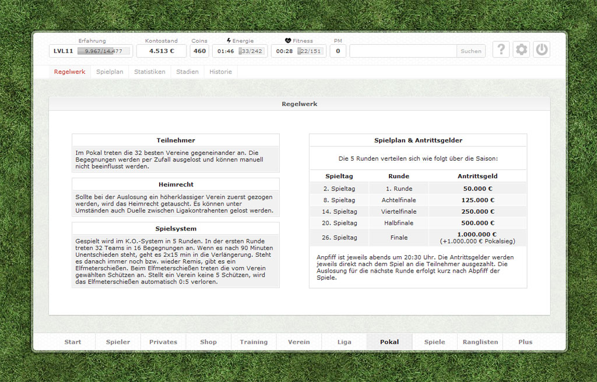Click the 125.000 € Antrittsgeld value

pyautogui.click(x=477, y=200)
